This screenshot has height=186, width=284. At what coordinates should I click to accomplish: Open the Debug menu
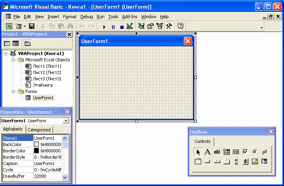pyautogui.click(x=87, y=17)
